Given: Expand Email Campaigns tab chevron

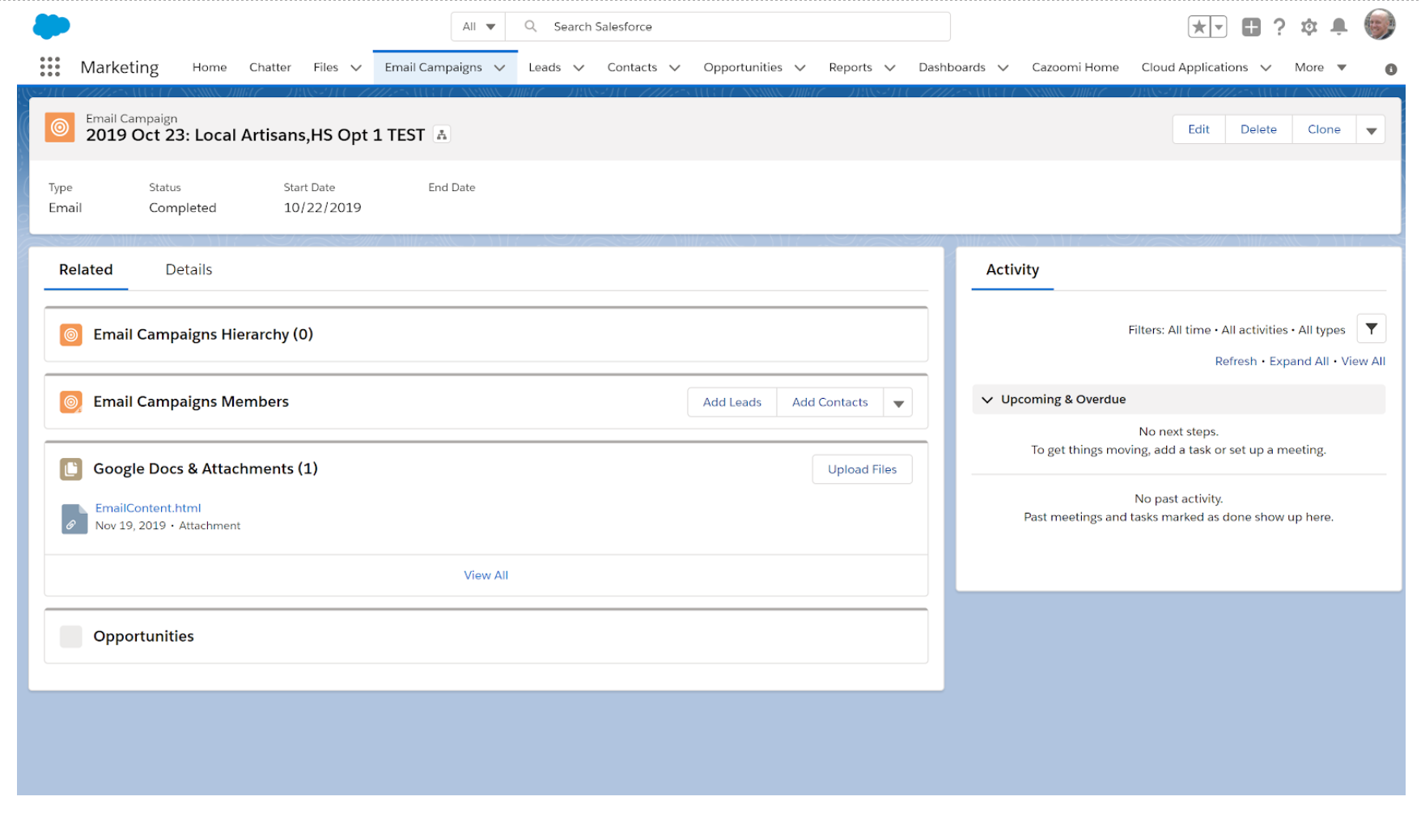Looking at the screenshot, I should tap(500, 68).
